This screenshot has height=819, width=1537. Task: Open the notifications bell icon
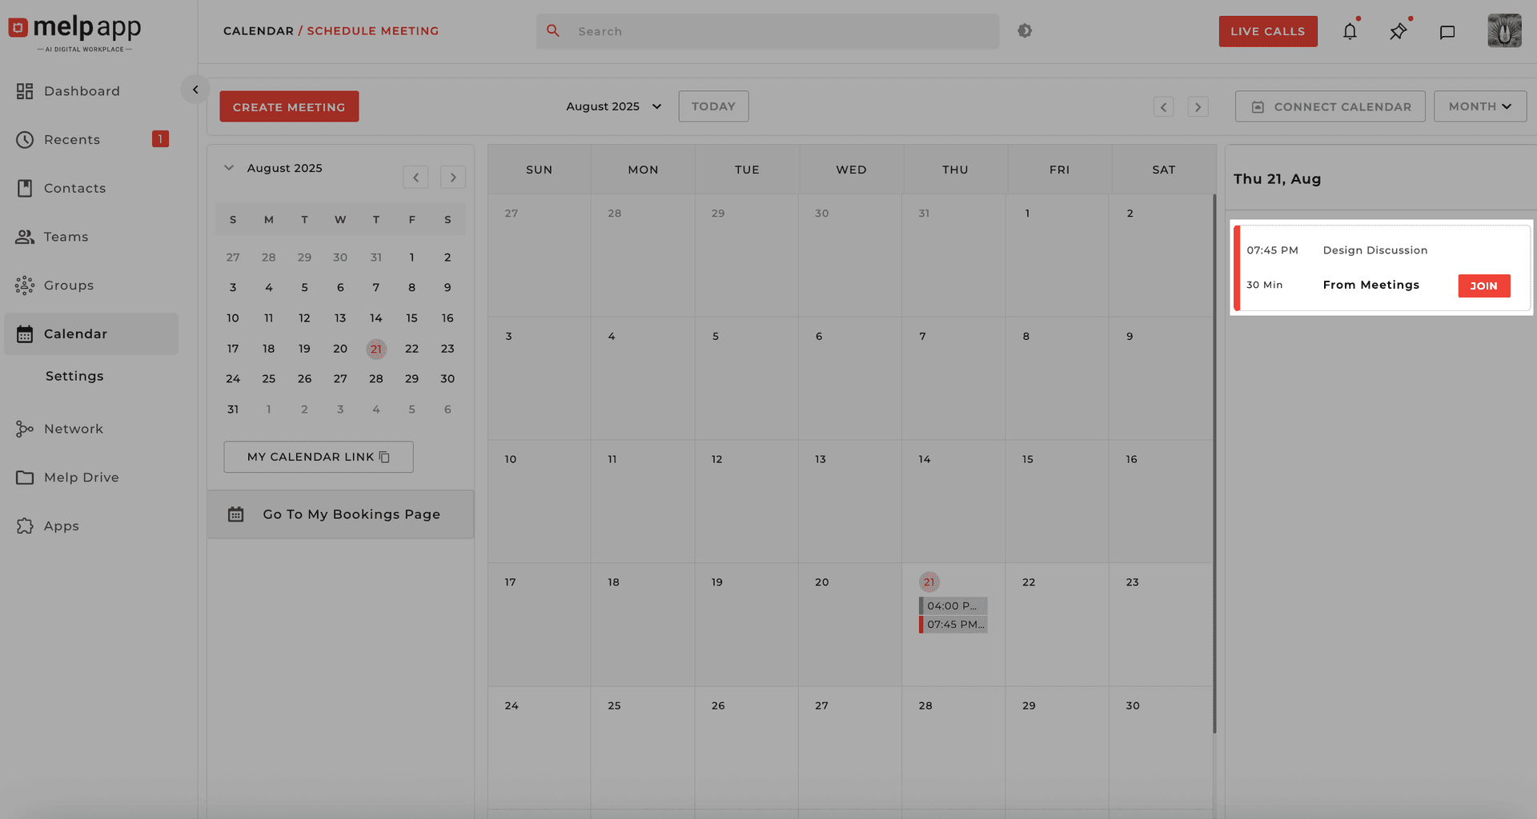[1350, 32]
